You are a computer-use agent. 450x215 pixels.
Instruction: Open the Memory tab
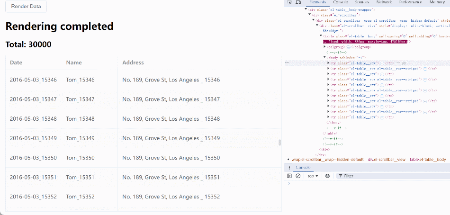click(437, 2)
